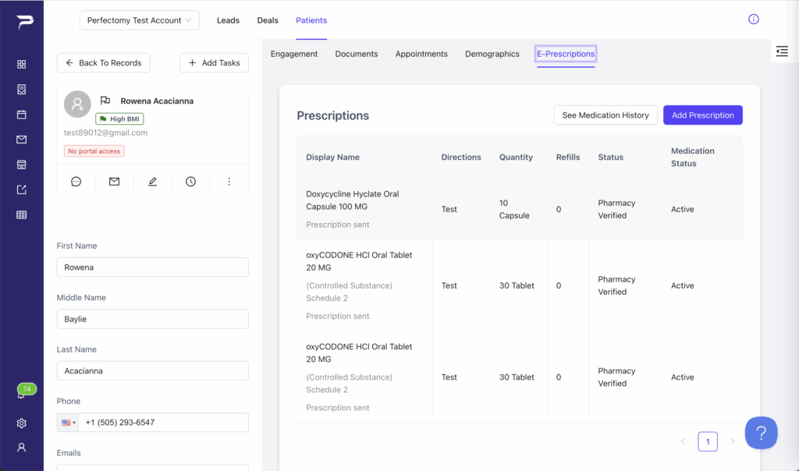Click the Last Name field containing Acacianna
The image size is (799, 471).
(153, 370)
